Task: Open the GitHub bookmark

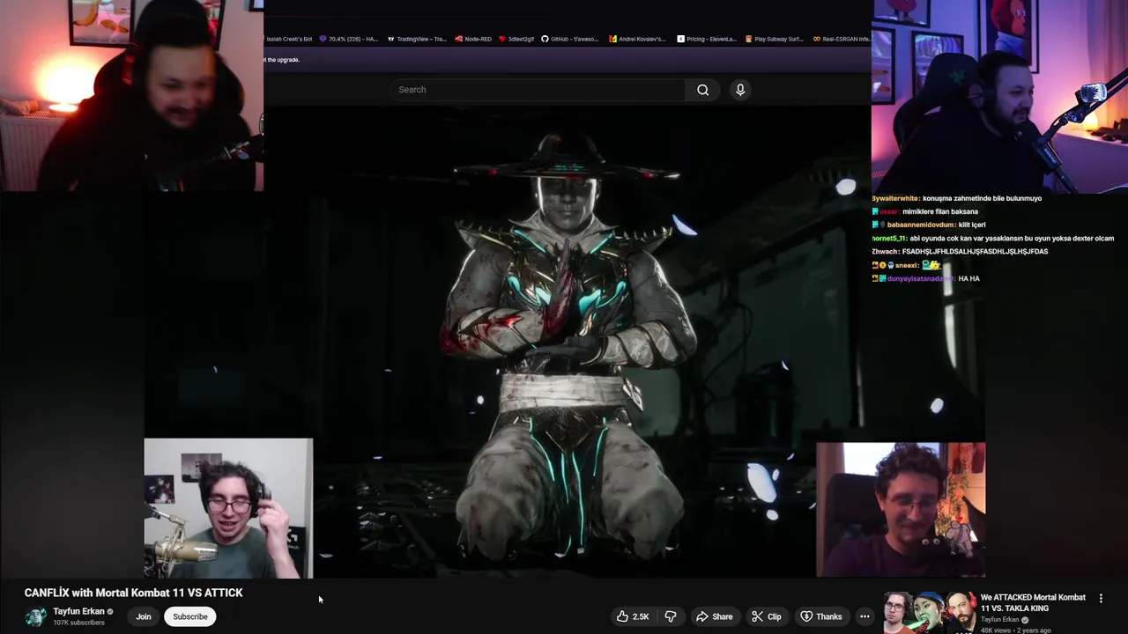Action: 571,39
